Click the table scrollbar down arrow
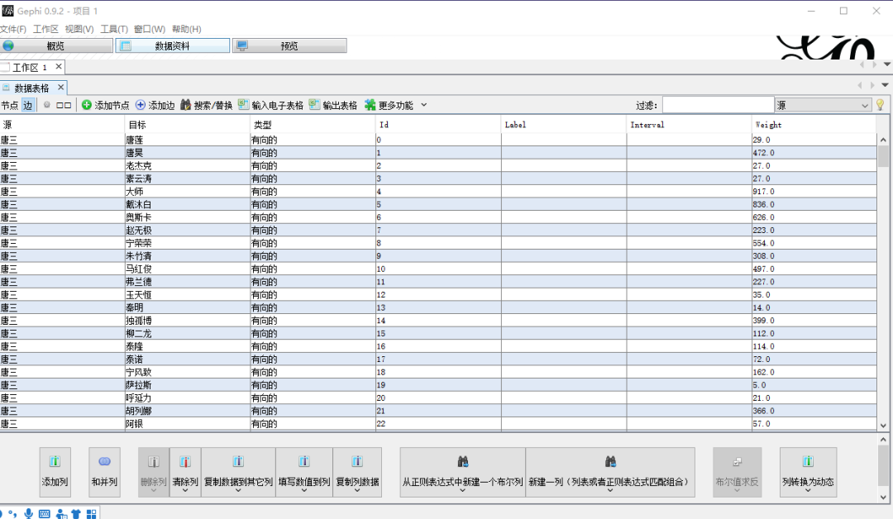This screenshot has width=893, height=519. (883, 425)
